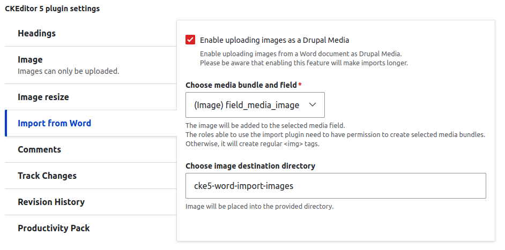Focus the cke5-word-import-images directory text field
The image size is (505, 250).
336,186
